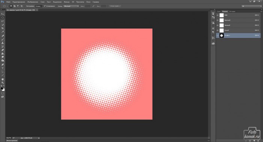Select the Type tool
Viewport: 263px width, 142px height.
point(3,68)
